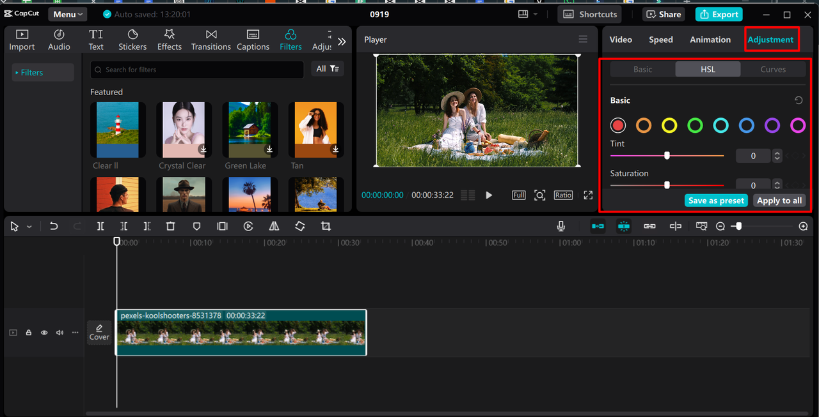Open the Basic adjustment sub-tab
This screenshot has width=819, height=417.
643,69
